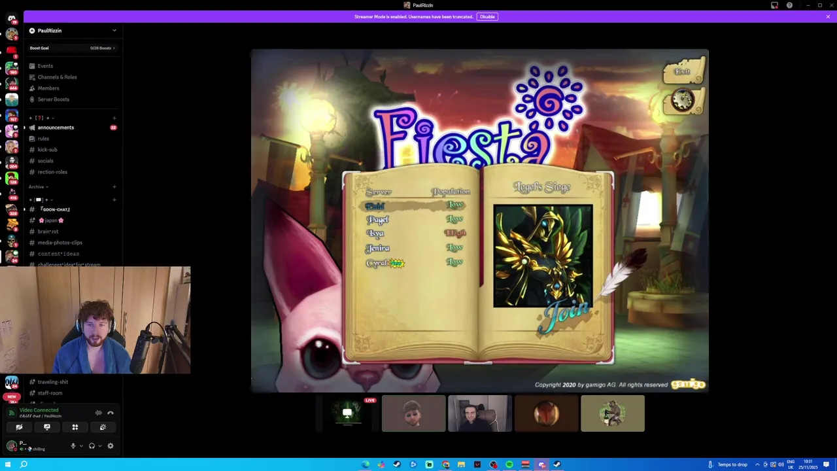
Task: Click the Video Connected signal icon
Action: click(11, 413)
